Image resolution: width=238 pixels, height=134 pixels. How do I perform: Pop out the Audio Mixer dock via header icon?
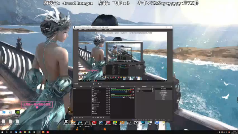click(x=135, y=87)
